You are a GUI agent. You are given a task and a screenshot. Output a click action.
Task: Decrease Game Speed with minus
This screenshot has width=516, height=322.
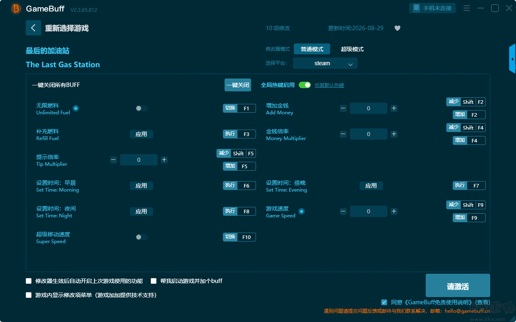(x=343, y=211)
